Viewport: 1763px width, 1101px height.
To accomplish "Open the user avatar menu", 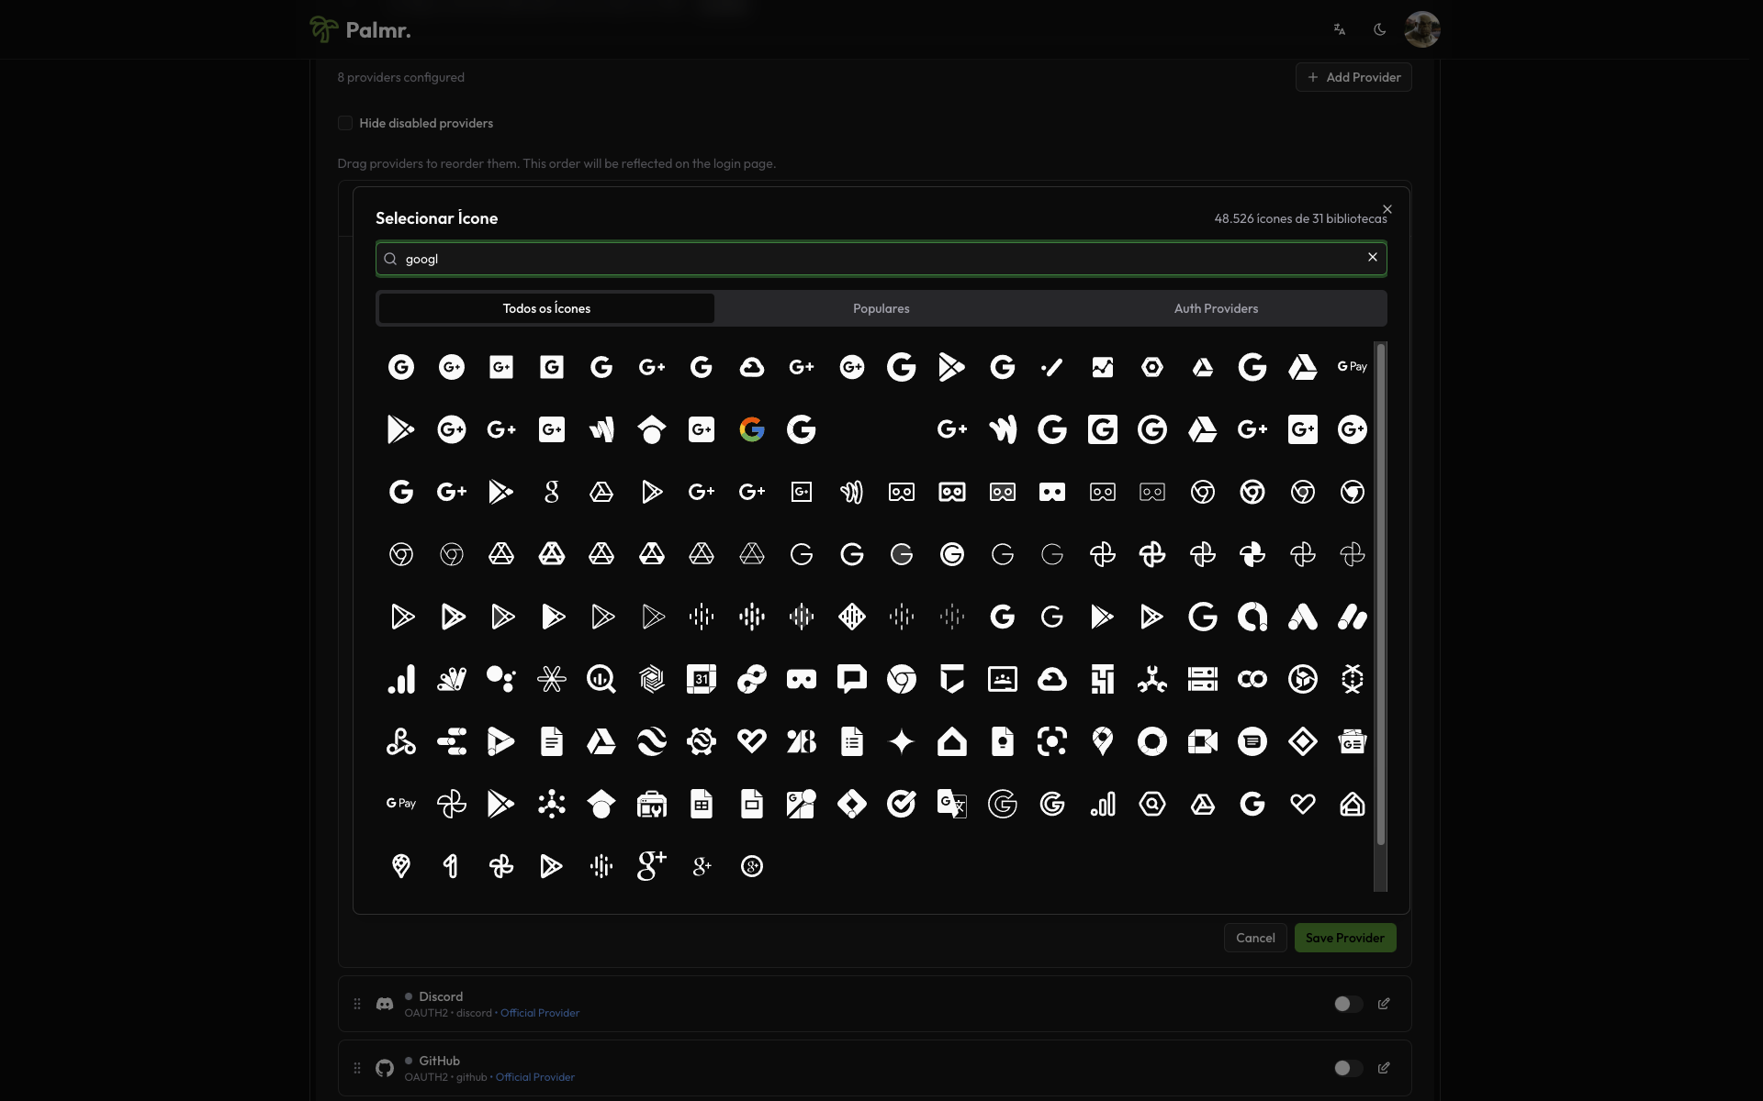I will click(1421, 29).
